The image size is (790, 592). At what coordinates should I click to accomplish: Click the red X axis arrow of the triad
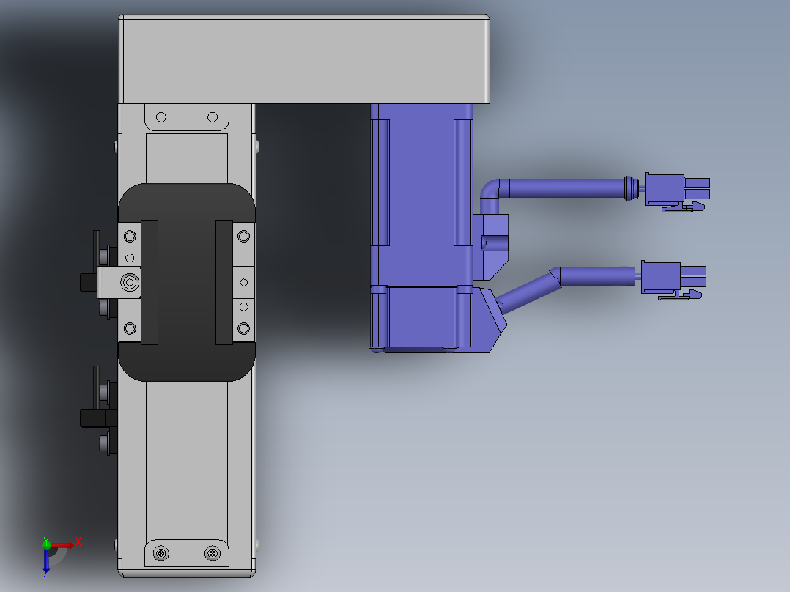[x=62, y=545]
